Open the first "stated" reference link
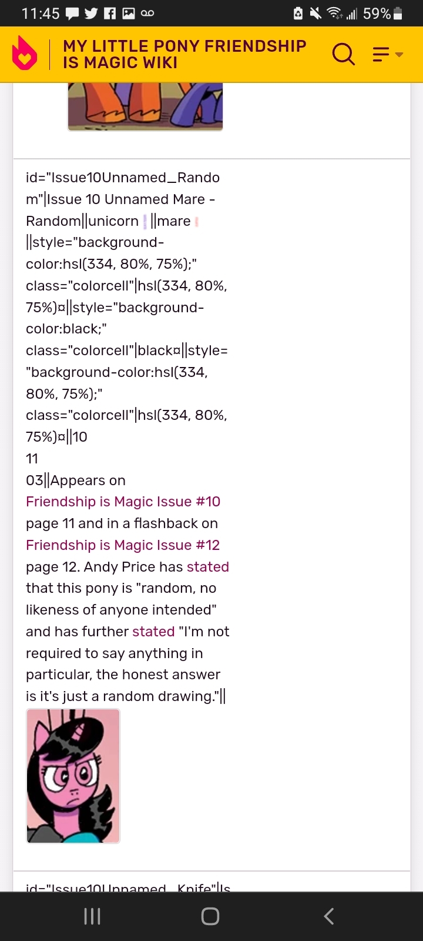The height and width of the screenshot is (941, 423). pyautogui.click(x=208, y=567)
